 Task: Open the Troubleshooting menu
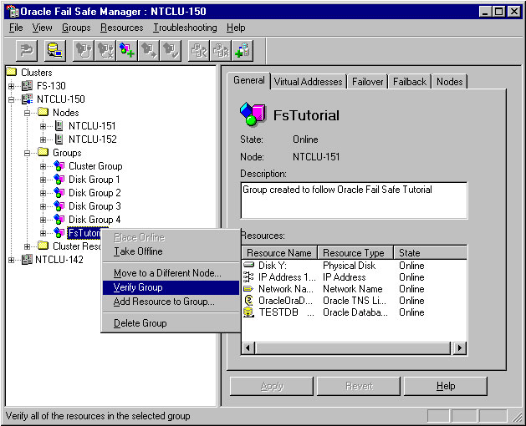(185, 28)
